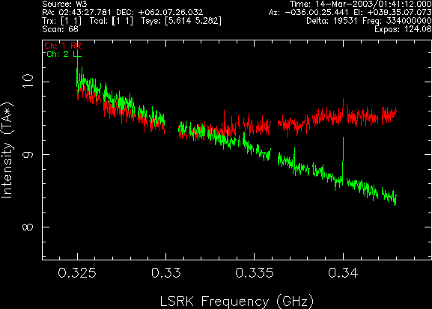Click the y-axis tick label 10
The height and width of the screenshot is (309, 432).
point(28,82)
